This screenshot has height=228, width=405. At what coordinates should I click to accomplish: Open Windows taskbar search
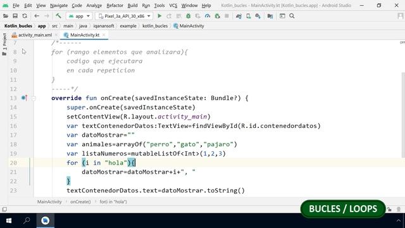(x=27, y=220)
